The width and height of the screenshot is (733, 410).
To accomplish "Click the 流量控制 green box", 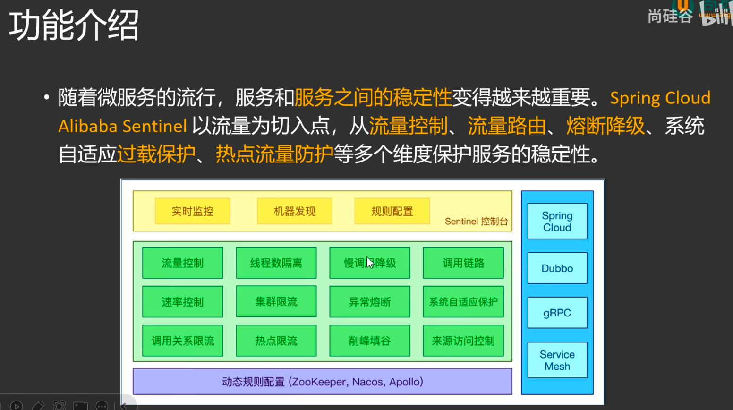I will (182, 263).
